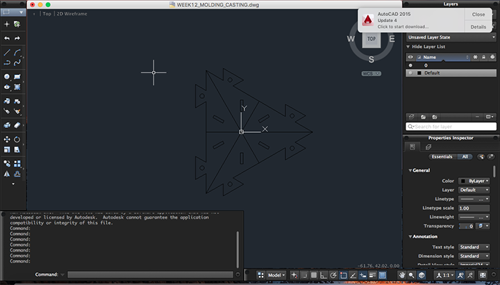The height and width of the screenshot is (285, 500).
Task: Collapse the General section
Action: [410, 170]
